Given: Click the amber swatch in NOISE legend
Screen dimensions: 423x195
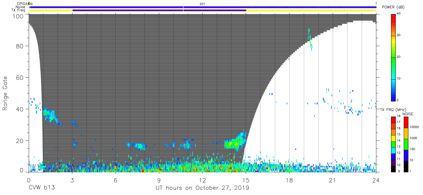Looking at the screenshot, I should point(406,133).
